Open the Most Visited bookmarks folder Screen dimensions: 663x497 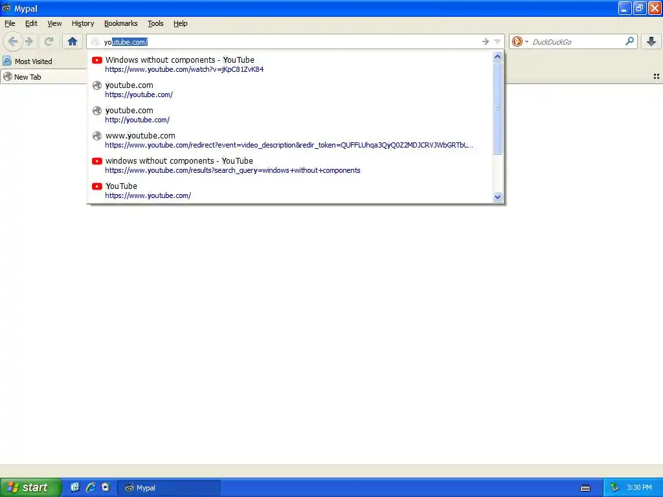27,61
